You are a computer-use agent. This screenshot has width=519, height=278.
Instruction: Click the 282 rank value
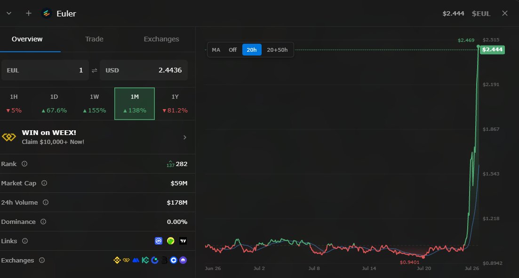tap(182, 164)
